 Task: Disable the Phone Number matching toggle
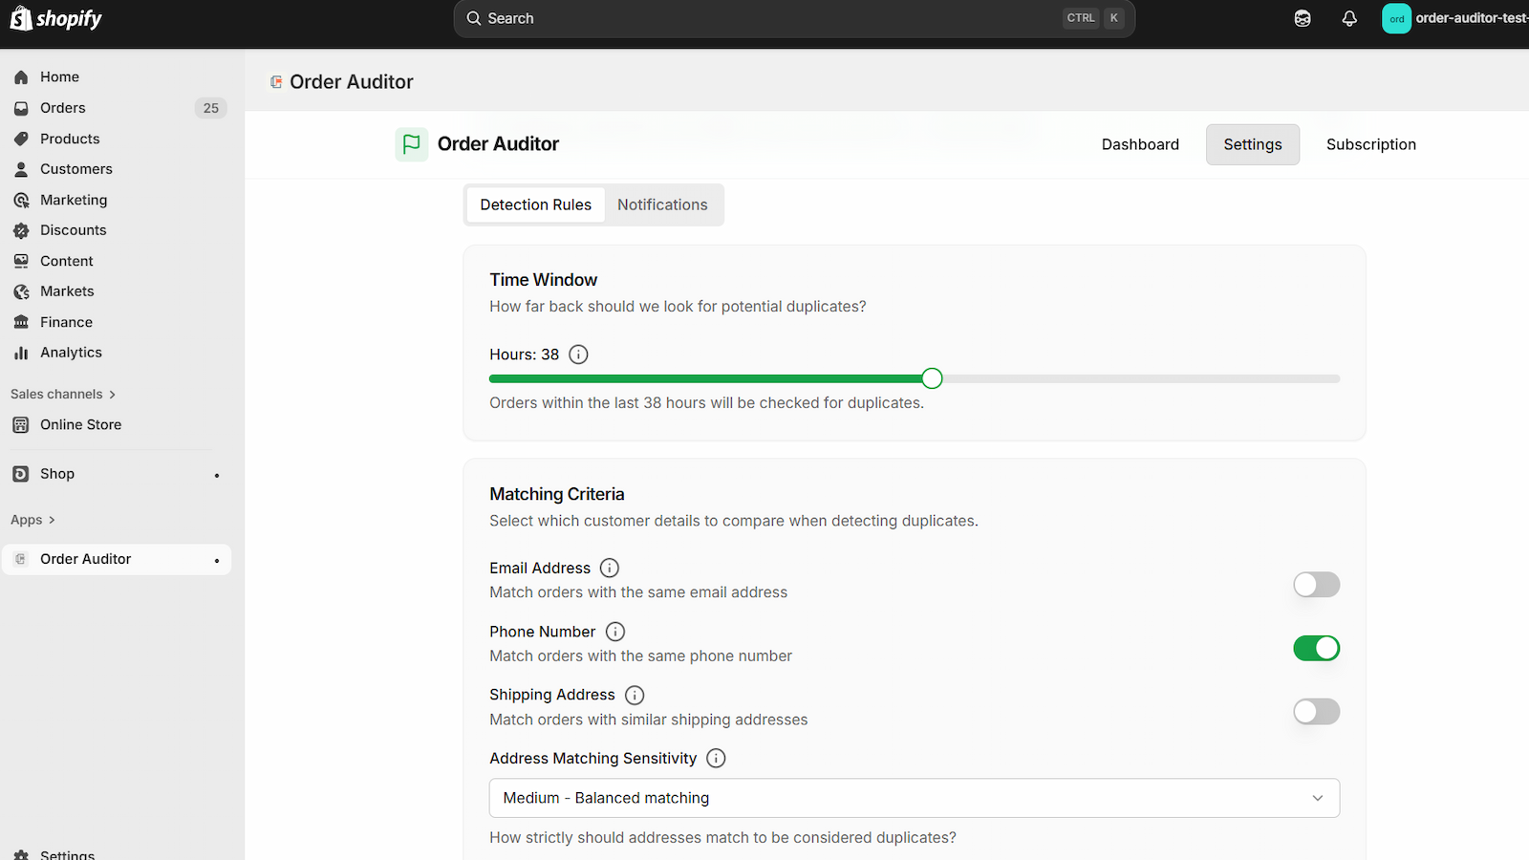tap(1316, 648)
